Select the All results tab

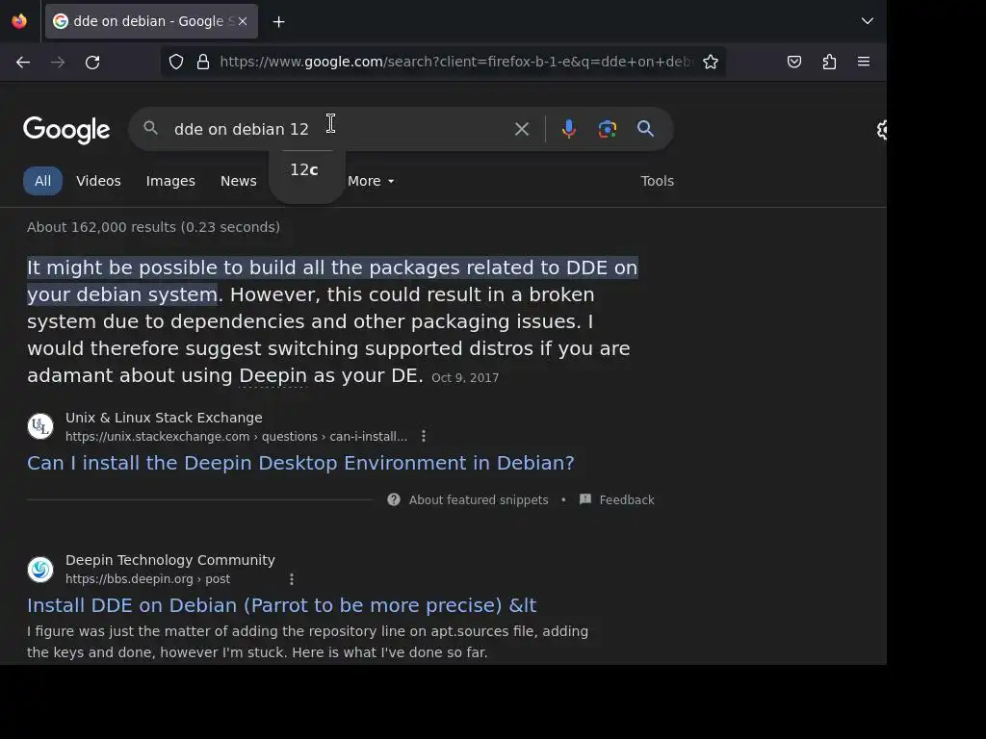[42, 181]
